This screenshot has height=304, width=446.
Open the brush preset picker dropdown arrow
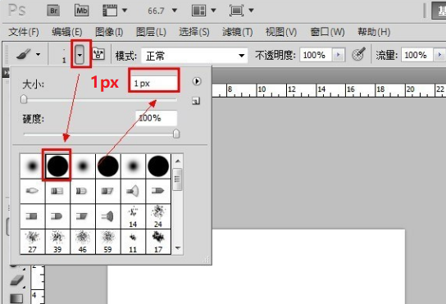click(x=80, y=54)
